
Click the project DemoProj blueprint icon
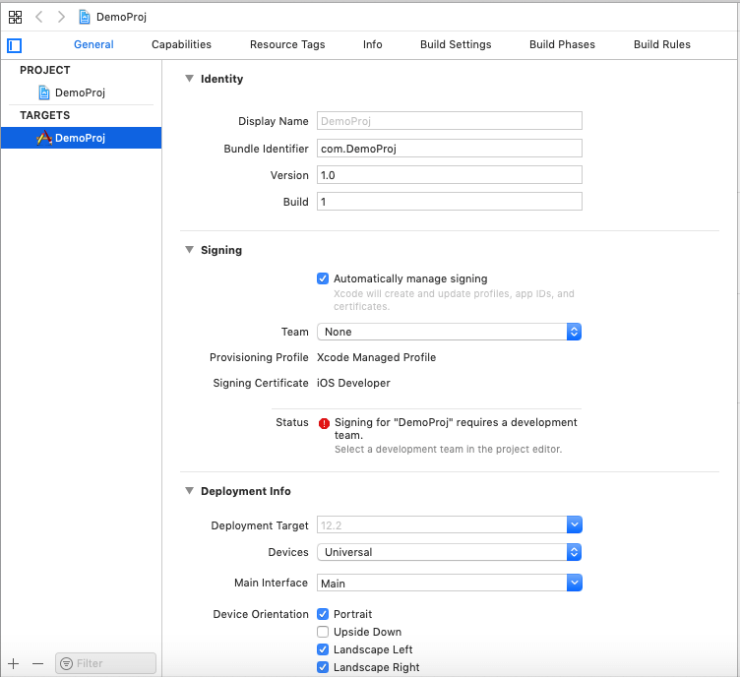pyautogui.click(x=44, y=92)
